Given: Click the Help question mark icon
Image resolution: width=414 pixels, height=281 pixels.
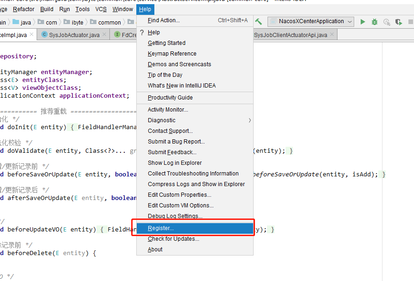Looking at the screenshot, I should click(142, 32).
